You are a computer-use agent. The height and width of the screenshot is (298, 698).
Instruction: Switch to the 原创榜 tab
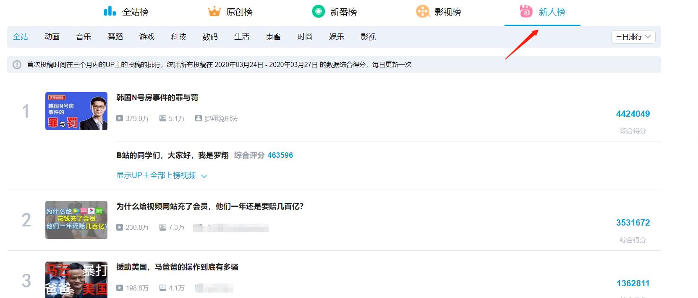tap(230, 12)
